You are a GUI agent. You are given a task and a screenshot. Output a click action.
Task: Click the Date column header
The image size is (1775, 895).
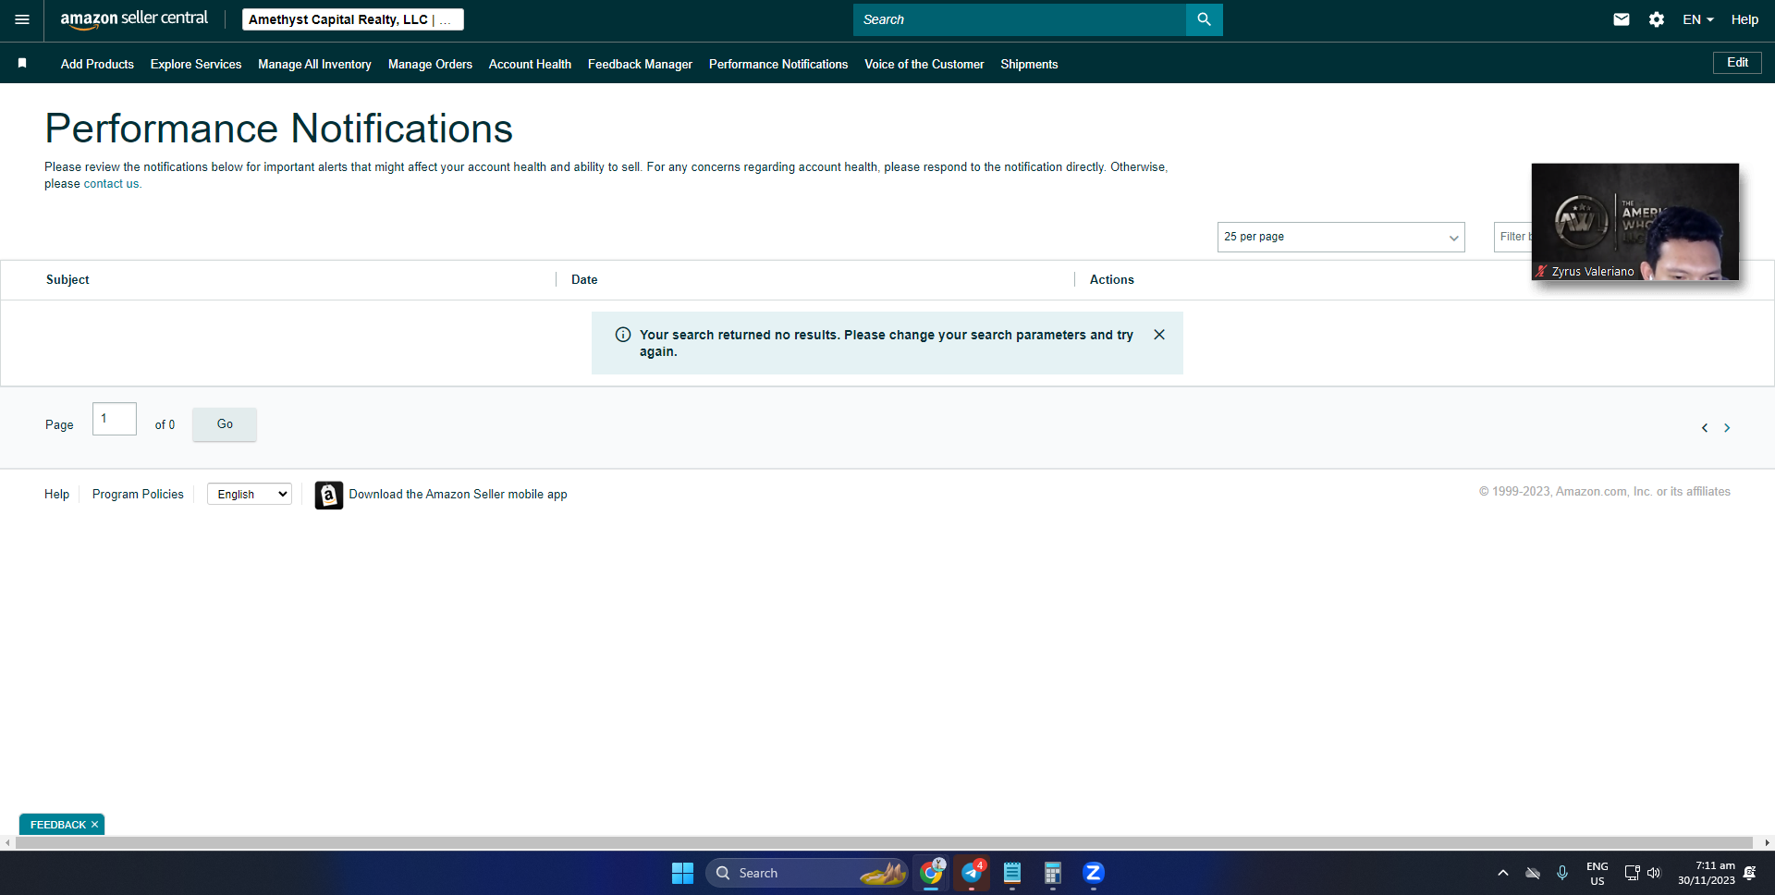pyautogui.click(x=584, y=279)
